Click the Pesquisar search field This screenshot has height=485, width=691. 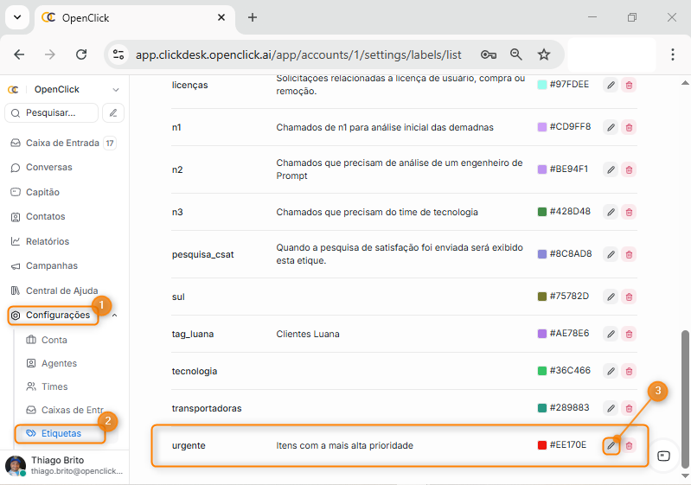click(52, 112)
